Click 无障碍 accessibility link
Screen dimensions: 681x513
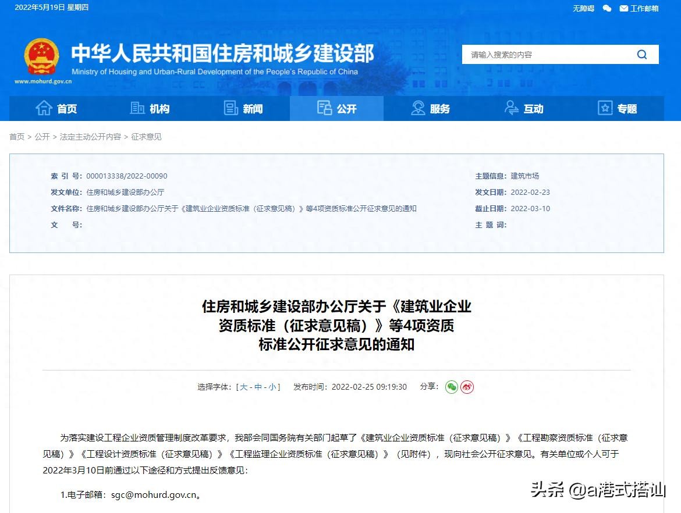click(x=583, y=8)
